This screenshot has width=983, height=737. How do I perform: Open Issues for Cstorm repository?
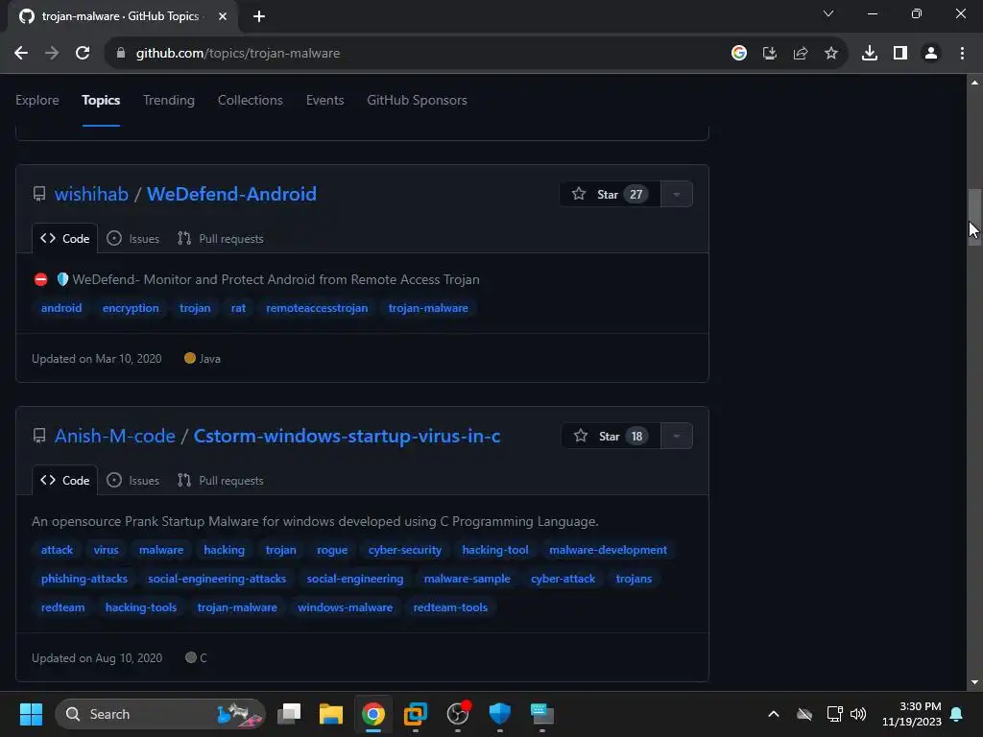click(x=132, y=481)
